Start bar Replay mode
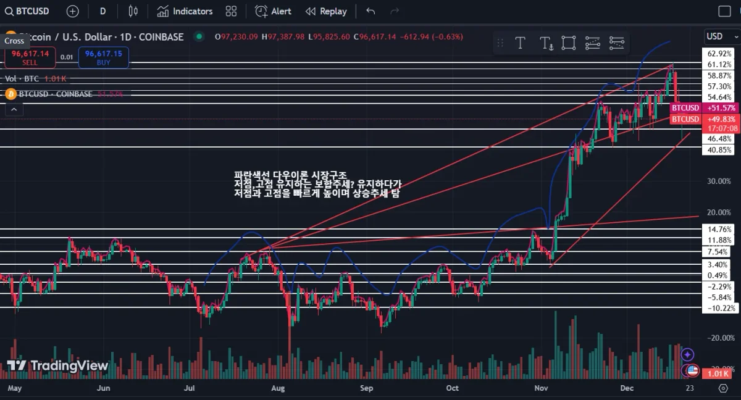 tap(326, 11)
